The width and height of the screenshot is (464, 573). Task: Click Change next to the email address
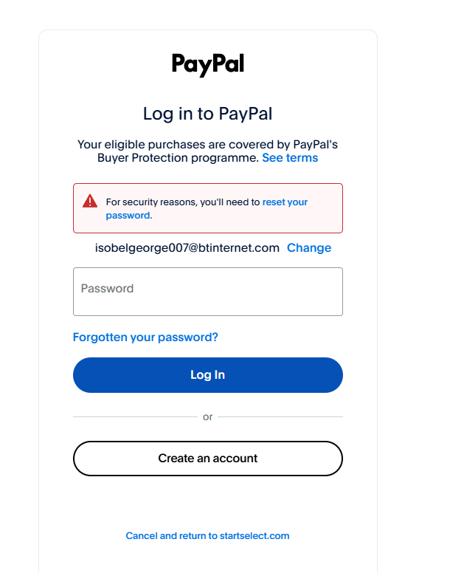(x=309, y=248)
